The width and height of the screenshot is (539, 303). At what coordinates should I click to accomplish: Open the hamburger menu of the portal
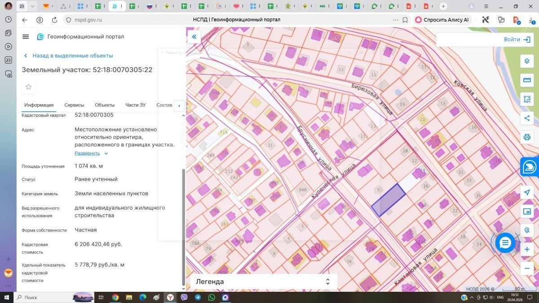(x=26, y=37)
